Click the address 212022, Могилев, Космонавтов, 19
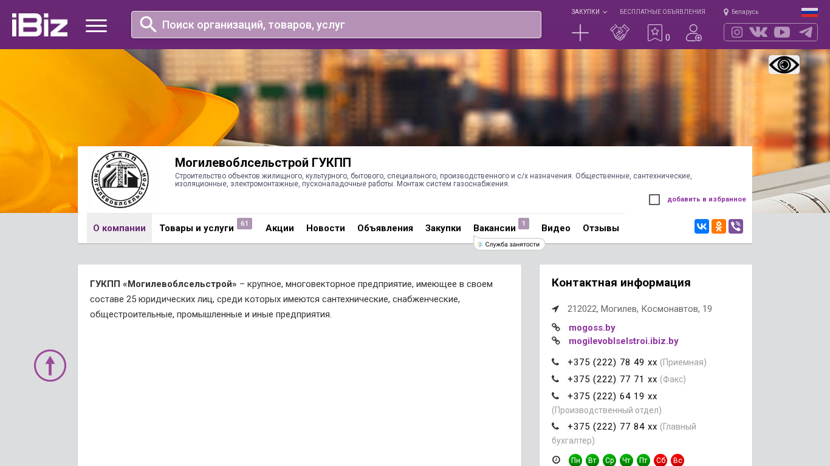Image resolution: width=830 pixels, height=466 pixels. [640, 309]
